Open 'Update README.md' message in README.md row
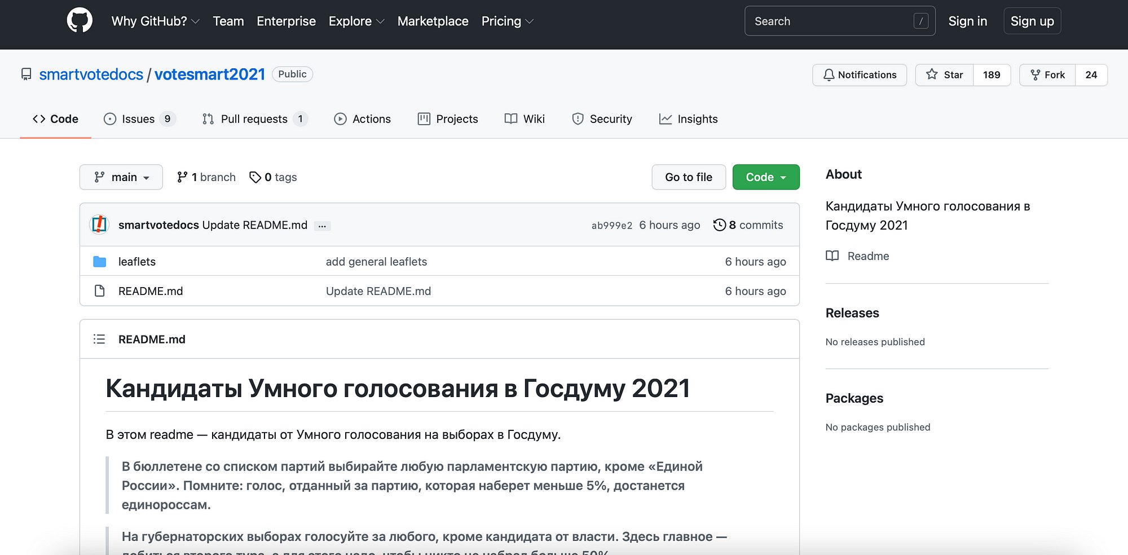Viewport: 1128px width, 555px height. 378,291
